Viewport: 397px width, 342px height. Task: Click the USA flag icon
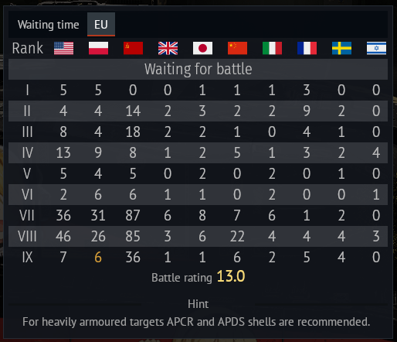click(x=63, y=48)
